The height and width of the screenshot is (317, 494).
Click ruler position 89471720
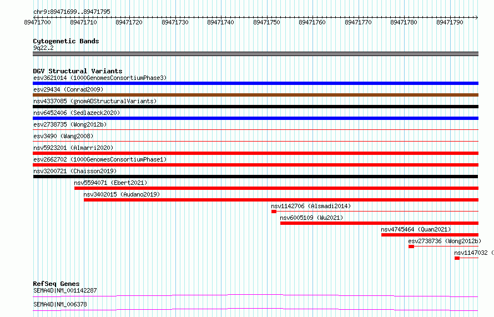point(129,22)
